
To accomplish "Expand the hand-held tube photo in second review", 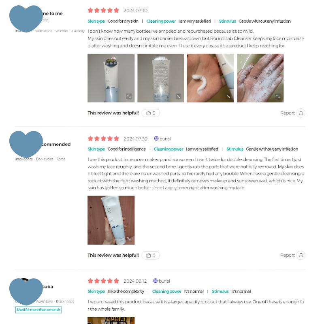I will (x=129, y=239).
